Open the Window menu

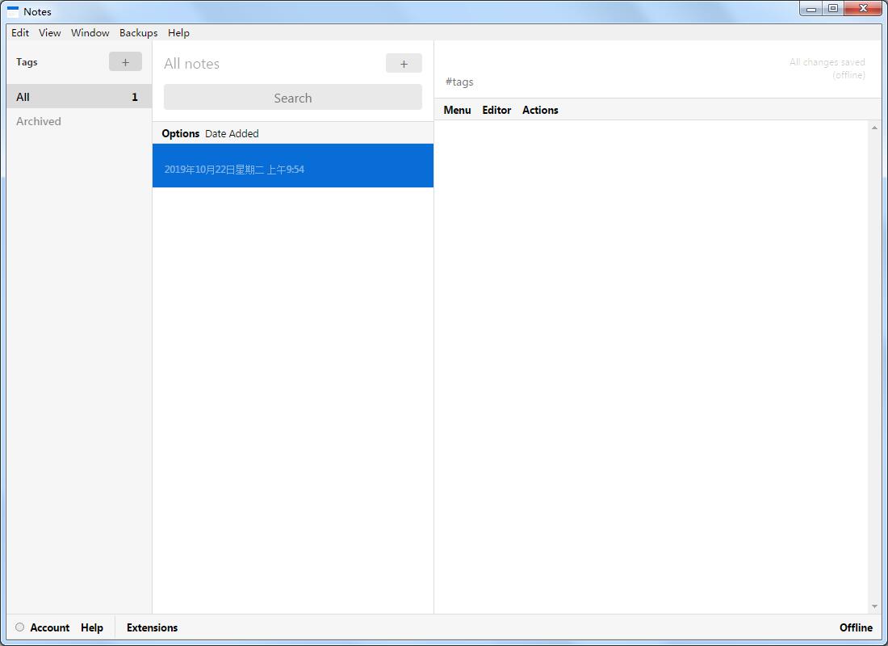tap(90, 33)
